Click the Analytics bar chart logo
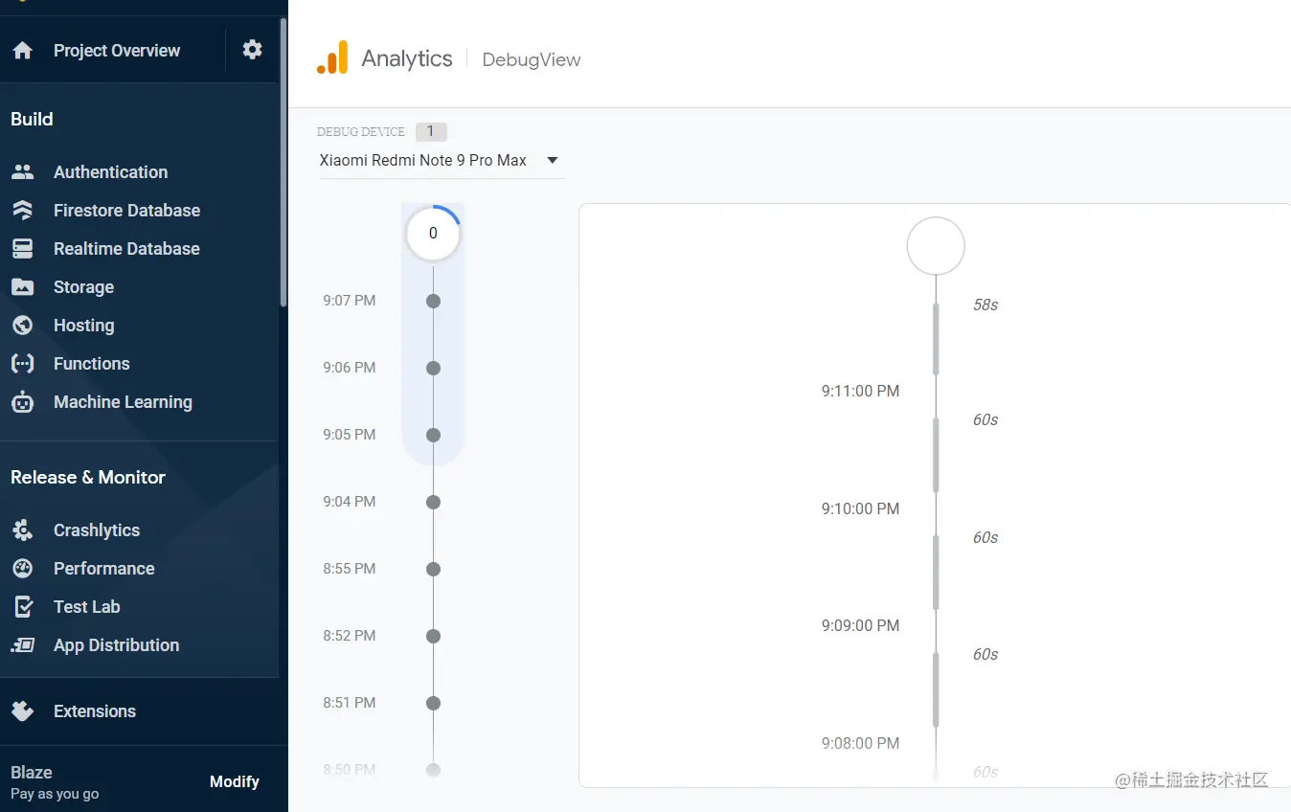This screenshot has height=812, width=1291. coord(332,57)
